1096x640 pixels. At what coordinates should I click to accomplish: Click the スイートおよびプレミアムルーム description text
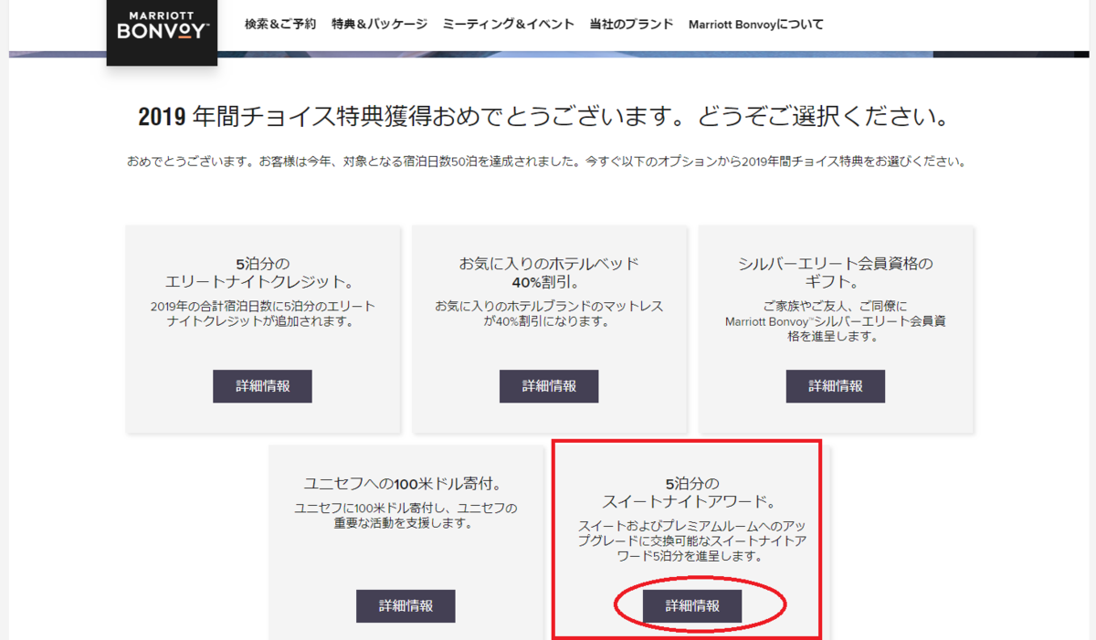coord(692,541)
